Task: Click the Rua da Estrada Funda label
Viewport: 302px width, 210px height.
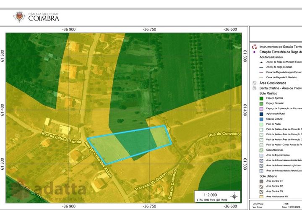Action: point(61,137)
